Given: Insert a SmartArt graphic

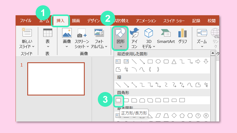Looking at the screenshot, I should point(166,36).
